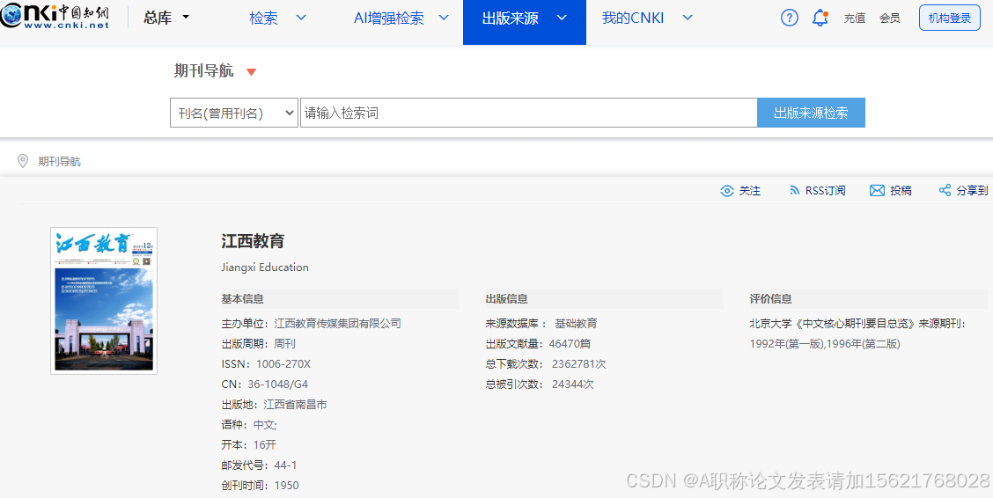This screenshot has height=498, width=993.
Task: Click 北京大学《中文核心期刊要目总览》来源期刊 text
Action: [x=857, y=324]
